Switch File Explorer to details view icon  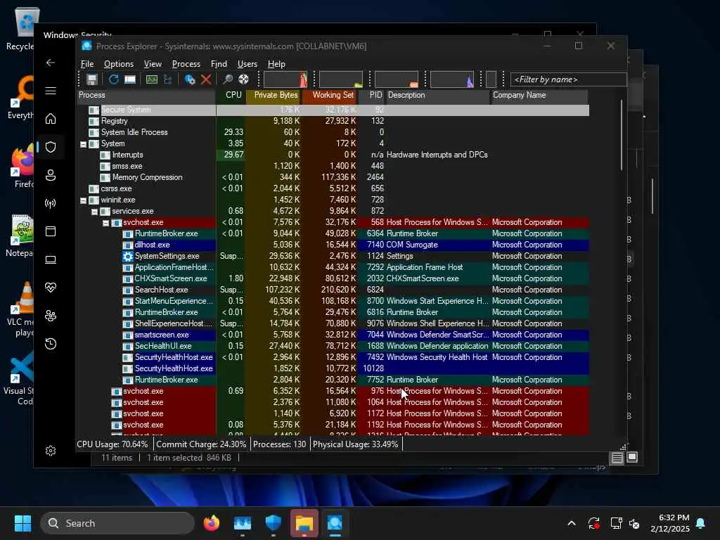click(617, 458)
